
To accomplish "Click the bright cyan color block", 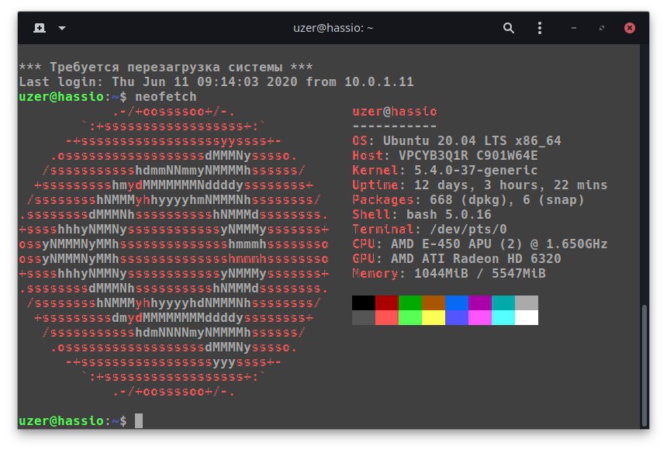I will (503, 318).
